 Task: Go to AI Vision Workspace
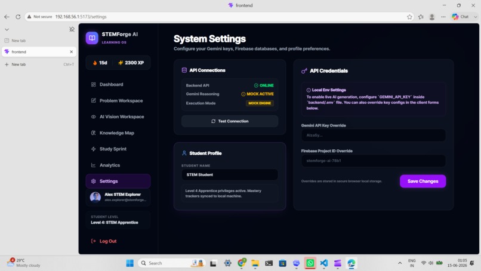tap(118, 116)
